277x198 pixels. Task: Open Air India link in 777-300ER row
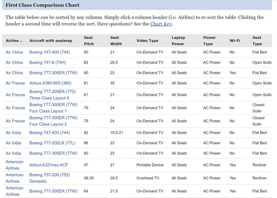pyautogui.click(x=13, y=153)
